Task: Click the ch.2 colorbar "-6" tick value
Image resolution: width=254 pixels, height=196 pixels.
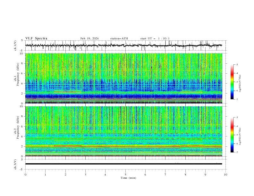Action: coord(236,143)
